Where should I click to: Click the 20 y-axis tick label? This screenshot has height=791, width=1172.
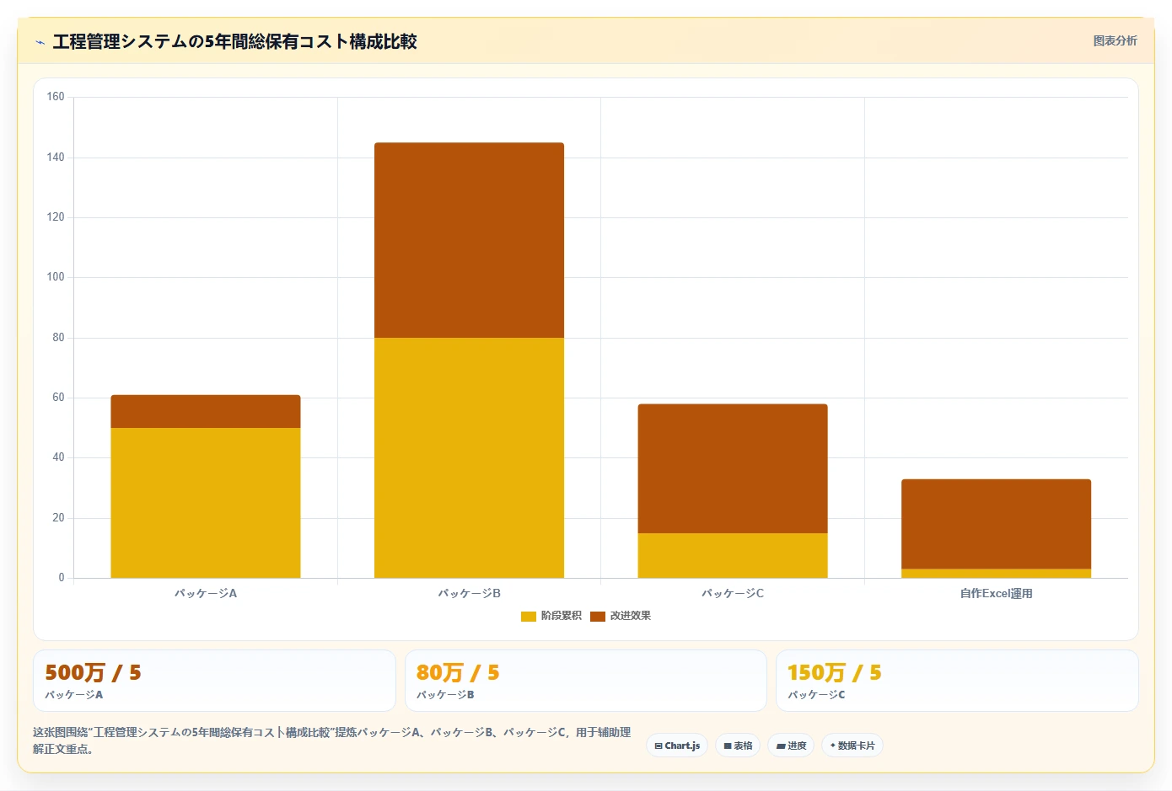[58, 517]
